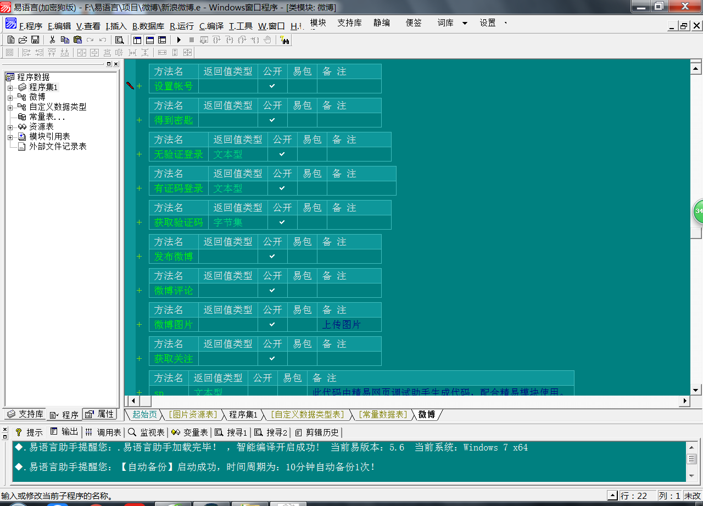The height and width of the screenshot is (506, 703).
Task: Expand the 自定义数据类型 tree node
Action: [x=10, y=107]
